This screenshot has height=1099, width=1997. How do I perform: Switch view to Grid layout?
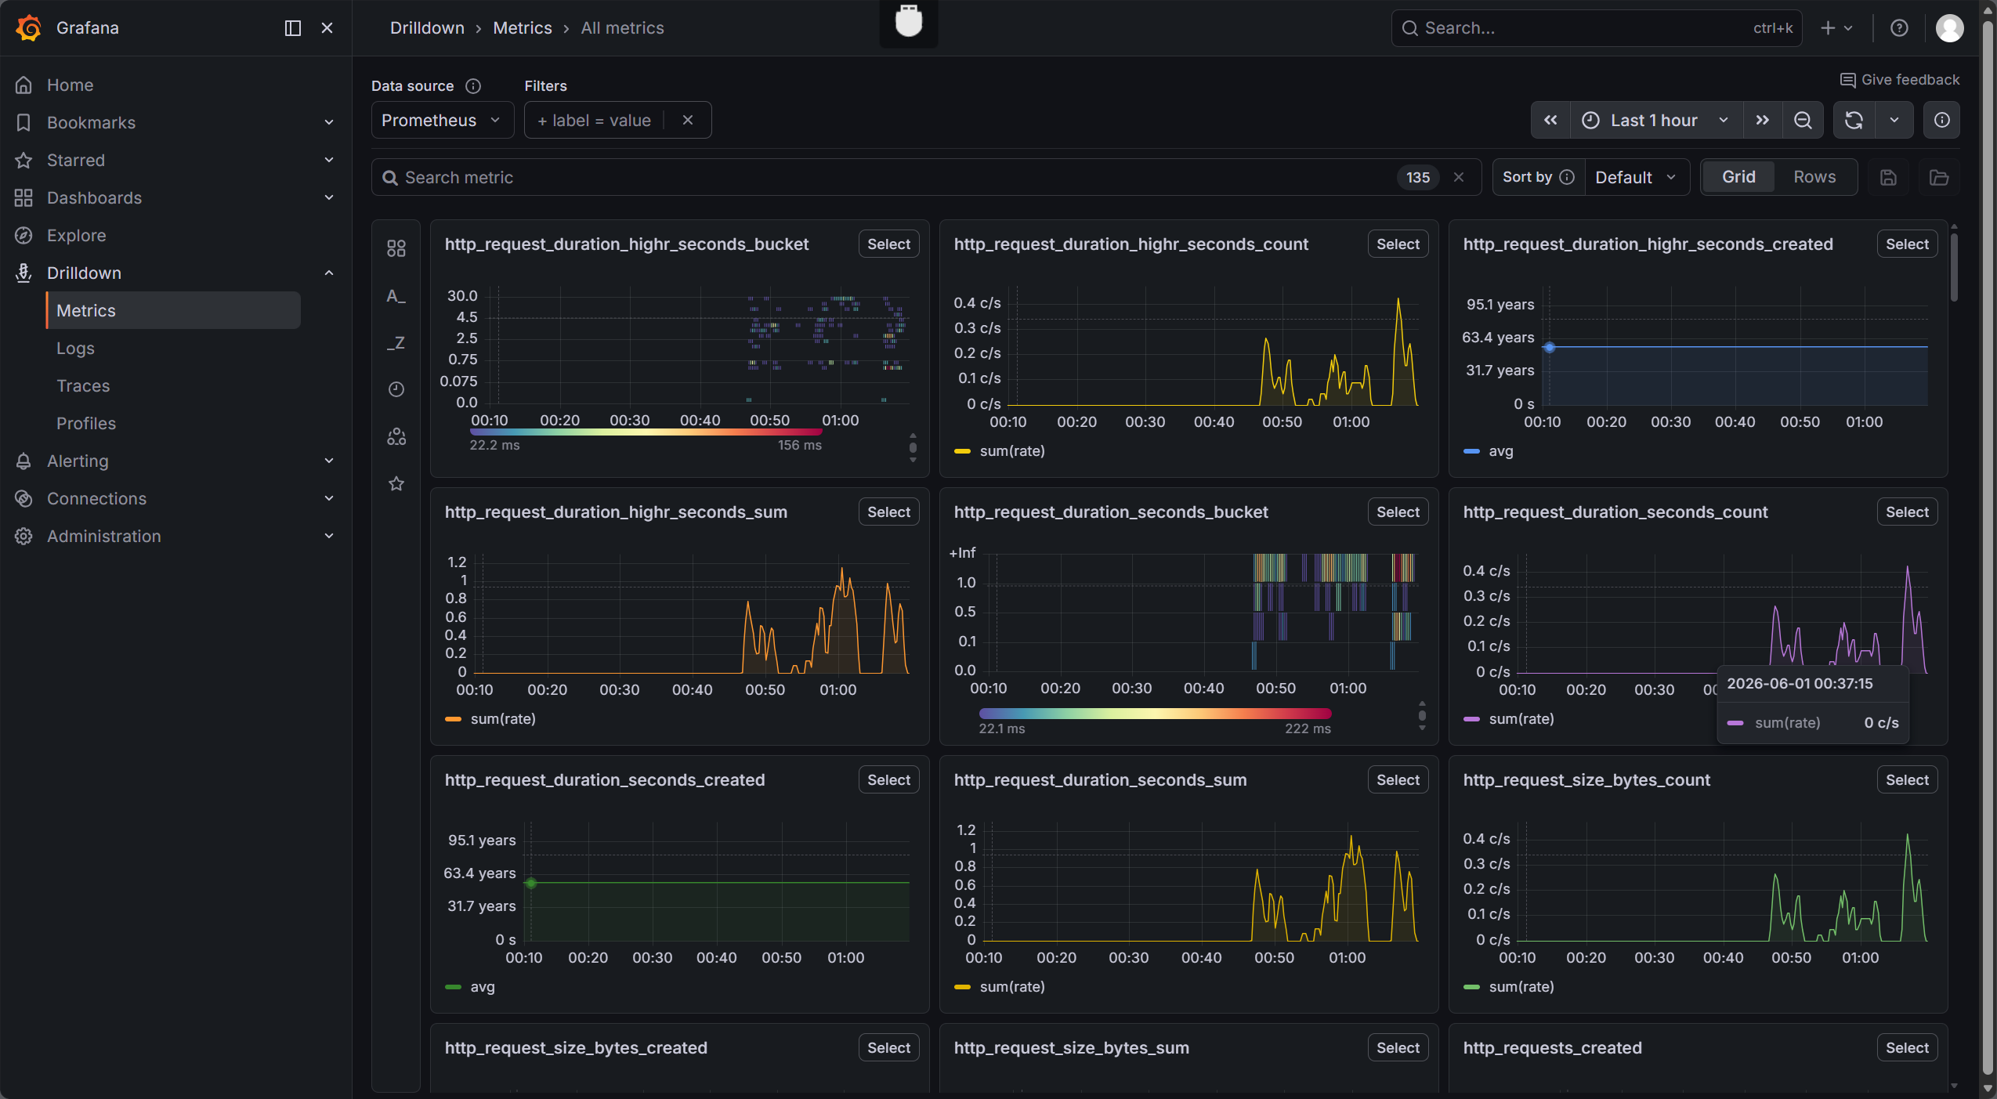[x=1738, y=177]
